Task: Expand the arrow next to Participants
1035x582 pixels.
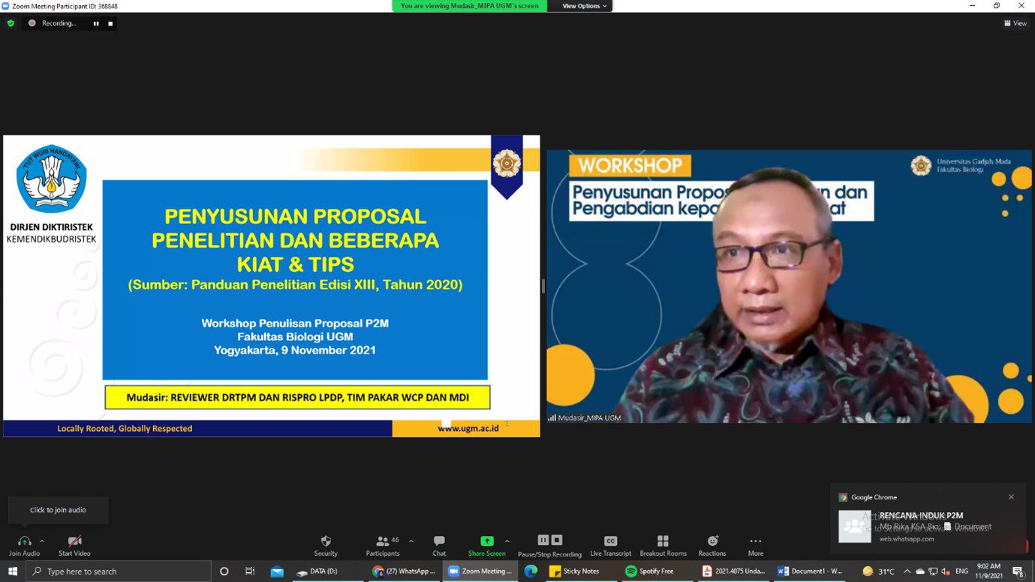Action: [411, 541]
